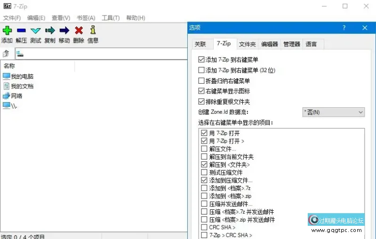Click the 名称 column header

[x=38, y=66]
